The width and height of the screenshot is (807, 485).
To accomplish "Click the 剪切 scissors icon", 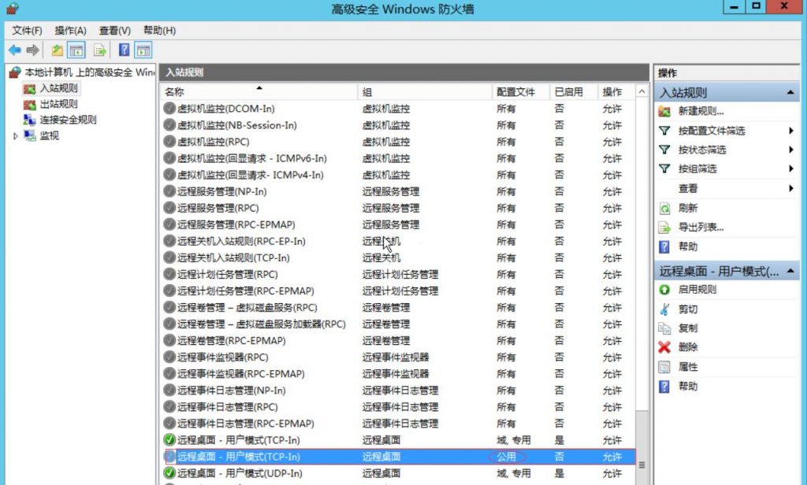I will [x=664, y=309].
